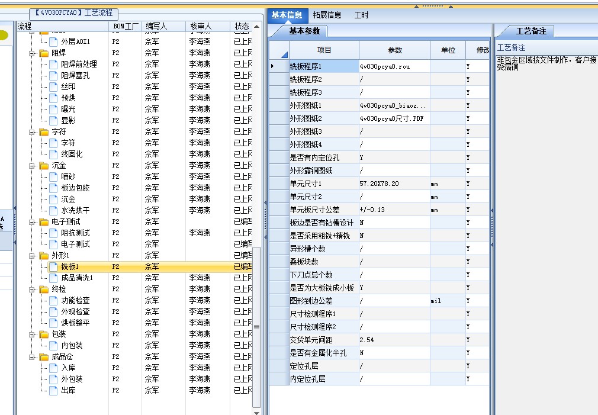
Task: Click the 阻焊前处理 document icon
Action: [x=53, y=64]
